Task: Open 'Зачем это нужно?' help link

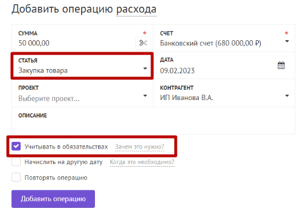Action: coord(139,147)
